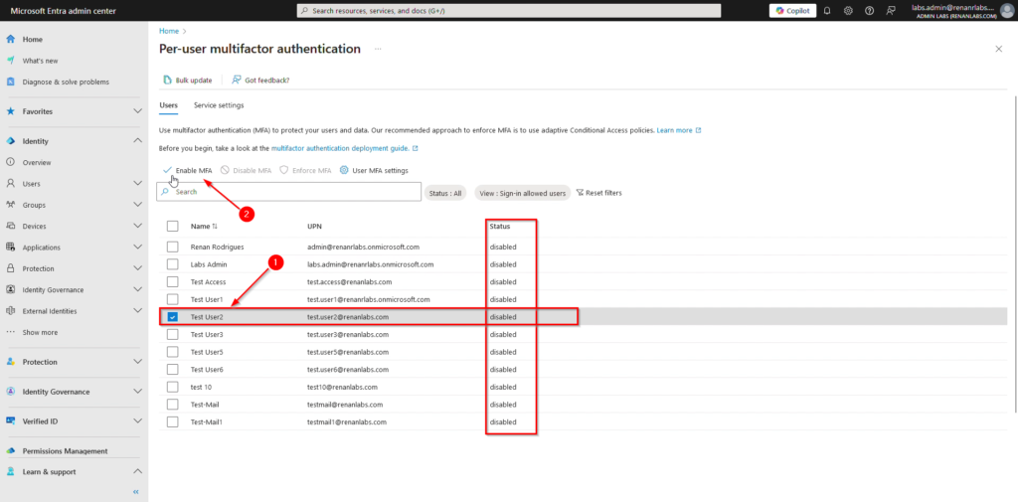Click the Devices icon in sidebar
The image size is (1018, 502).
click(10, 226)
